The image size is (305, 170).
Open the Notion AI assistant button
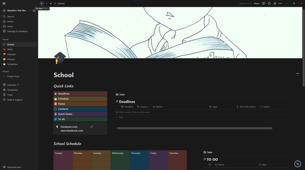[x=298, y=164]
